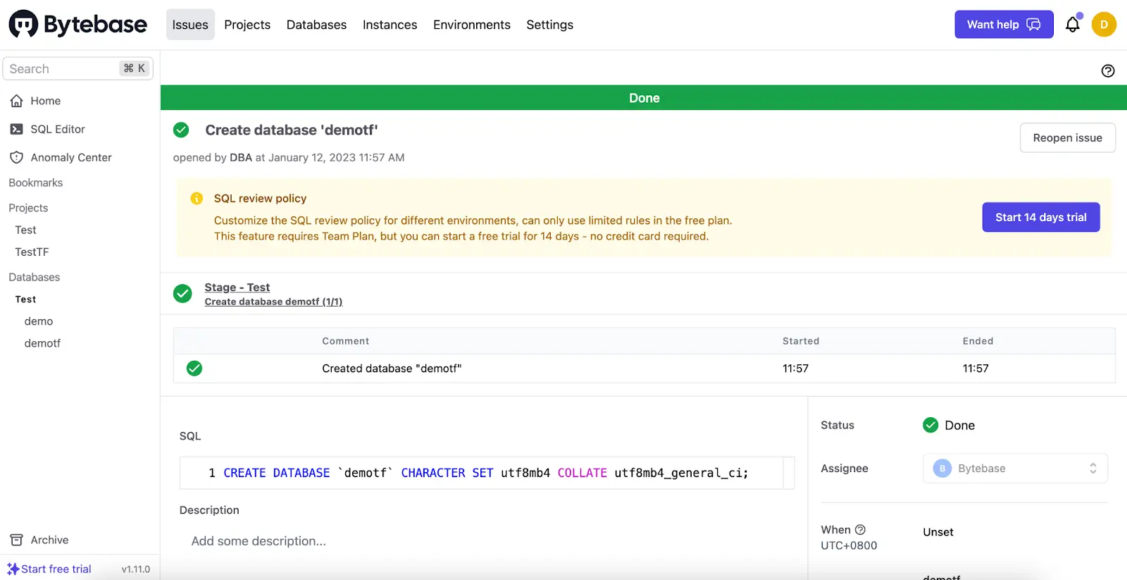Screen dimensions: 1127x580
Task: Open the Issues tab
Action: pos(190,25)
